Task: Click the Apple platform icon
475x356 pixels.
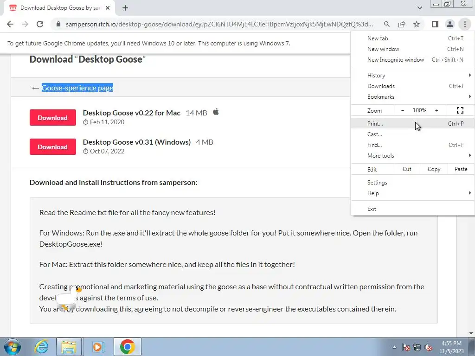Action: point(216,112)
